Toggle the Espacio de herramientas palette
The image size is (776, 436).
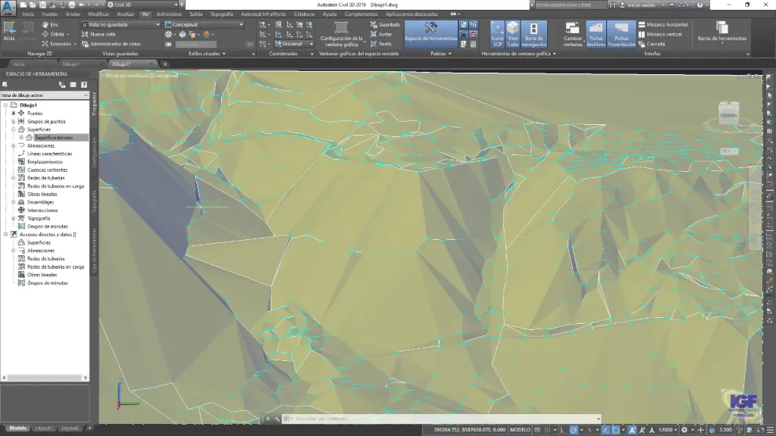pyautogui.click(x=431, y=33)
